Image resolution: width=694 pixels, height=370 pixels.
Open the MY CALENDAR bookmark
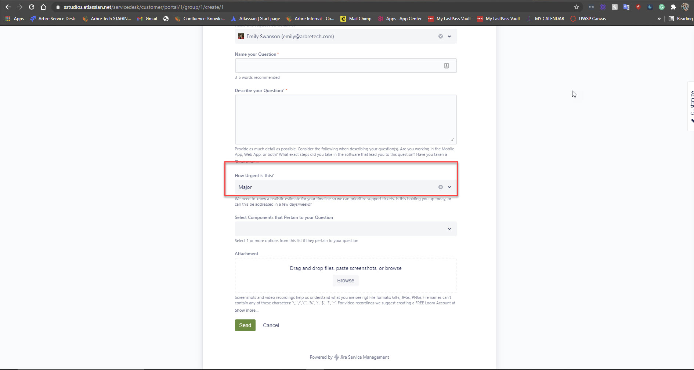click(545, 19)
